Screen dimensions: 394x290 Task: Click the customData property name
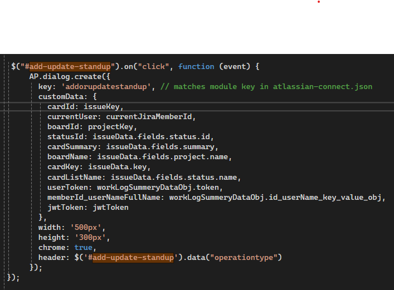point(61,97)
